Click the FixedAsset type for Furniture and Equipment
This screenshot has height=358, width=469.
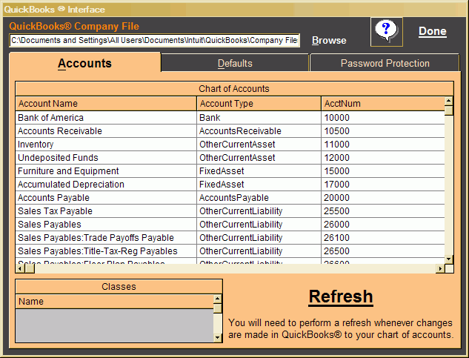[259, 171]
